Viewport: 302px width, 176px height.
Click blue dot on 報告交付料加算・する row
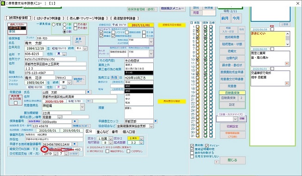[44, 149]
